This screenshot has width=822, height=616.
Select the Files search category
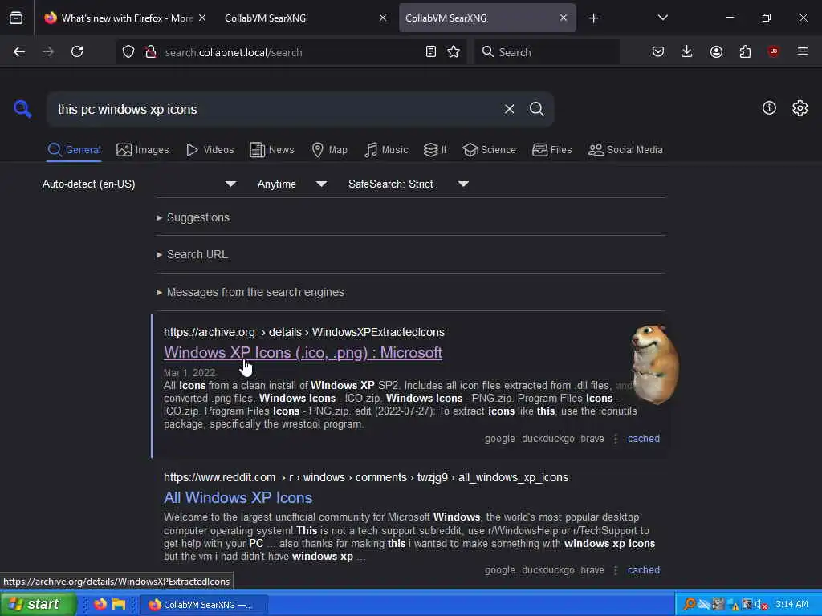click(551, 150)
